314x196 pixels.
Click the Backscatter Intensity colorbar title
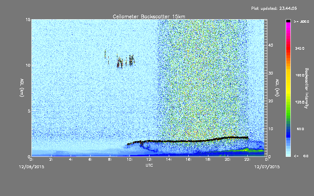[x=307, y=88]
